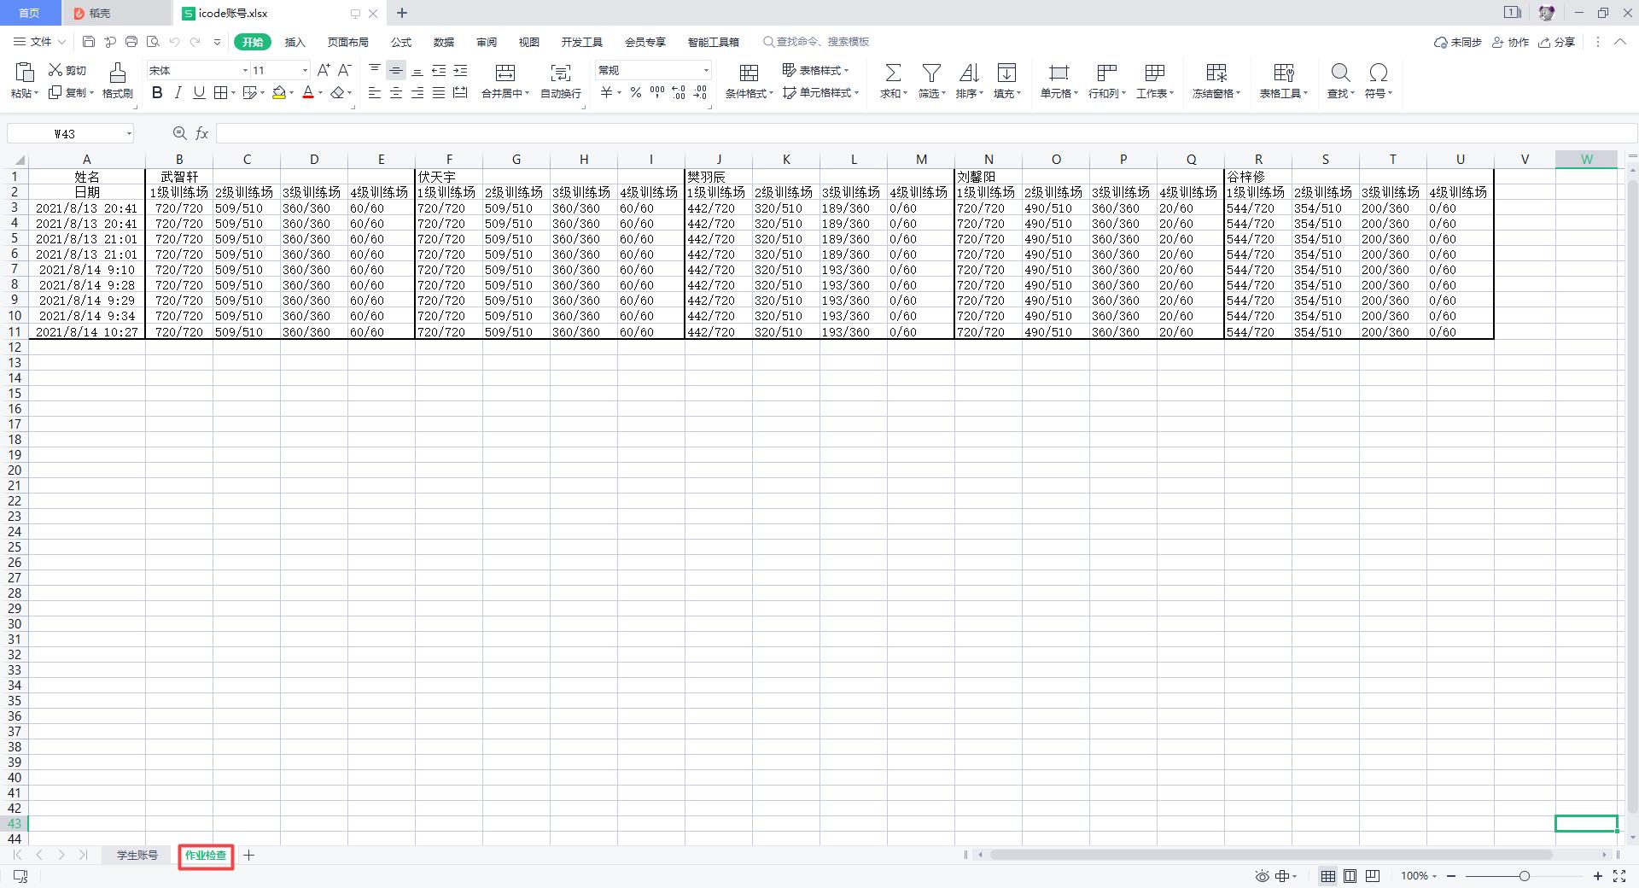Add a new sheet with the plus button
Image resolution: width=1639 pixels, height=888 pixels.
tap(248, 855)
